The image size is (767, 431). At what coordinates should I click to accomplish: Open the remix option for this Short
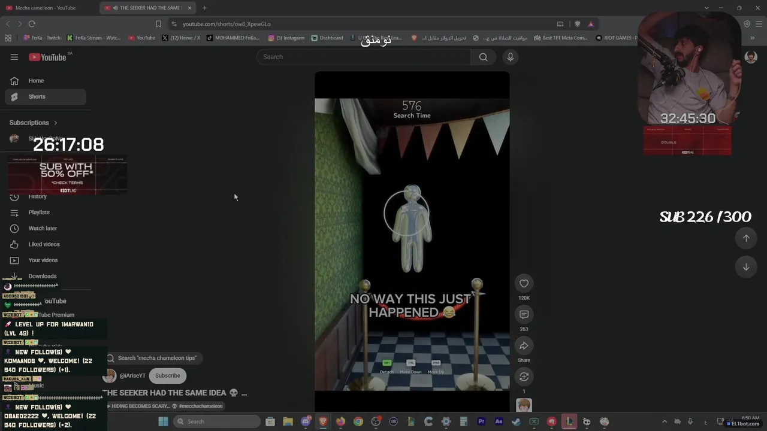524,377
